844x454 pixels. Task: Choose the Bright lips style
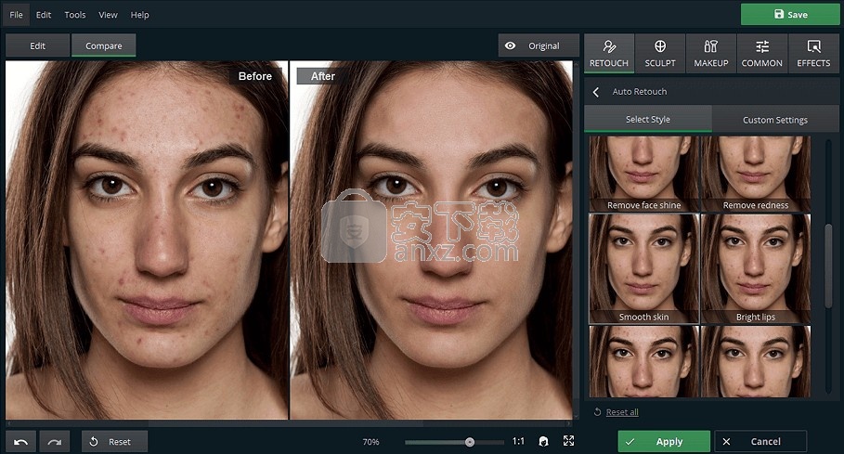pyautogui.click(x=756, y=268)
